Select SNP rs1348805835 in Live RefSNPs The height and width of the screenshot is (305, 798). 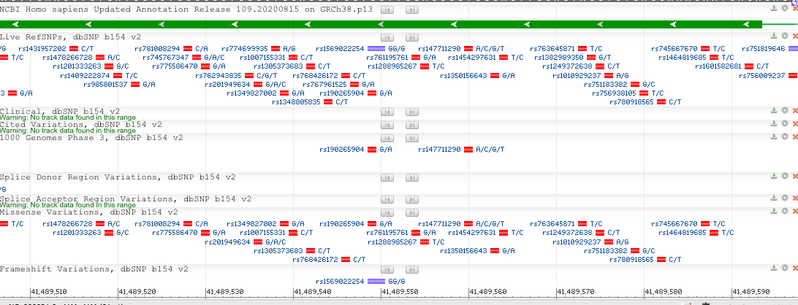[x=295, y=102]
